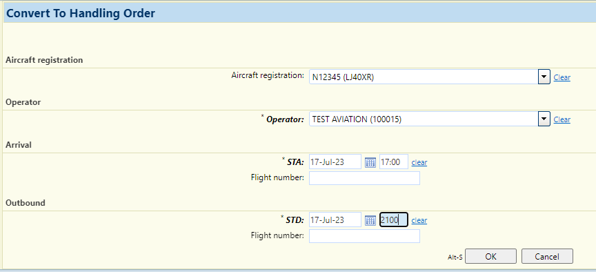Click the bold Operator field label

click(285, 119)
